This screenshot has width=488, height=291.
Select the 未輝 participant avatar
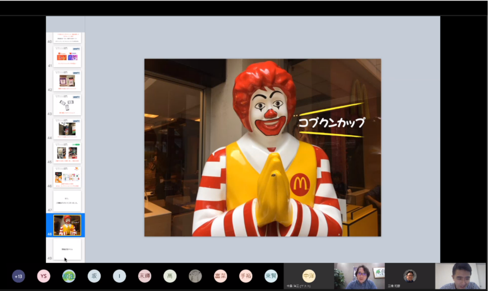pyautogui.click(x=144, y=276)
